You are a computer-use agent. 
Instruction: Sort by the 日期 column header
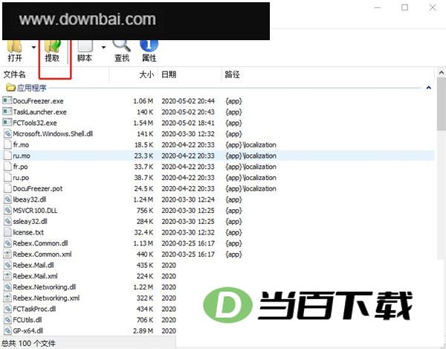pos(169,74)
